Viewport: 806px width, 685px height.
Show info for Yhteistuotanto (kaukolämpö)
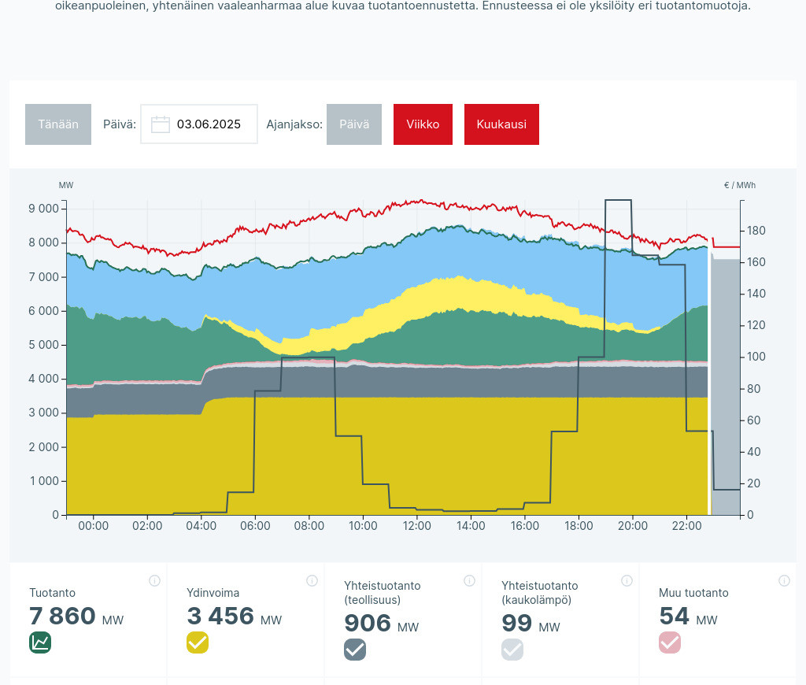tap(627, 581)
